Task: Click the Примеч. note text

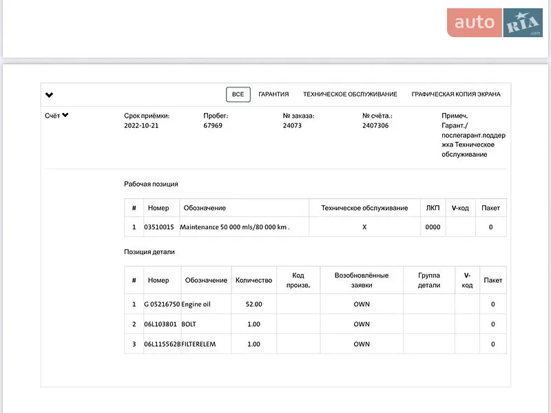Action: click(x=473, y=135)
